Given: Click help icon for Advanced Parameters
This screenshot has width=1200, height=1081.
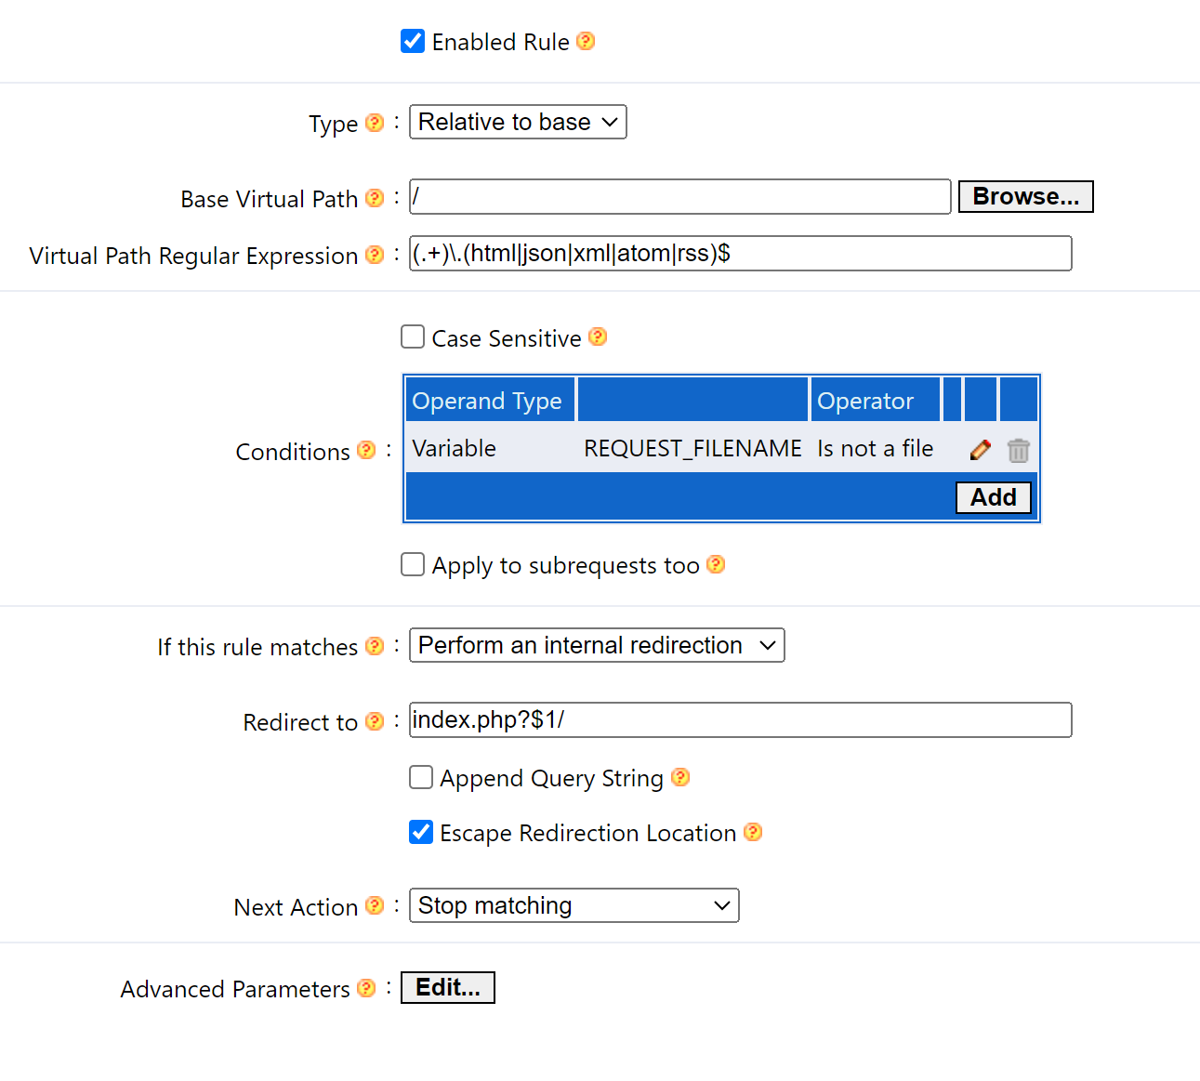Looking at the screenshot, I should point(367,988).
